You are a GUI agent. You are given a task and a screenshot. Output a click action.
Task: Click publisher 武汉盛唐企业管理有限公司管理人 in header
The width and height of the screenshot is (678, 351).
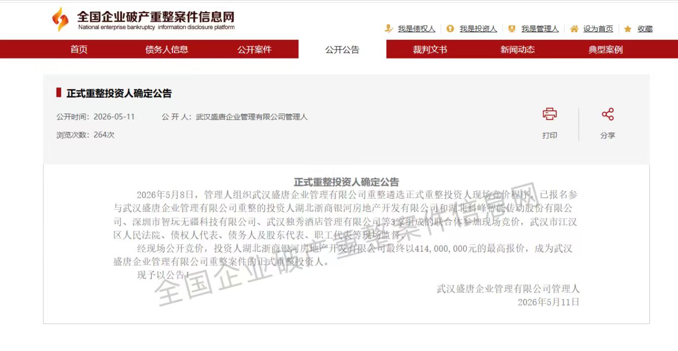pos(252,116)
